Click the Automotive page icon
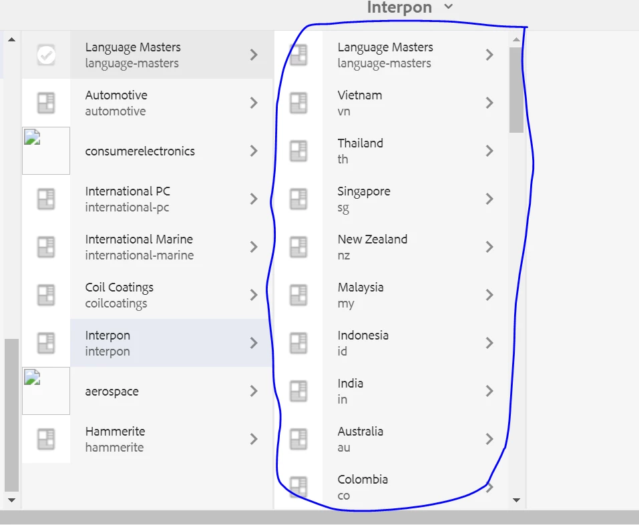639x525 pixels. coord(46,103)
